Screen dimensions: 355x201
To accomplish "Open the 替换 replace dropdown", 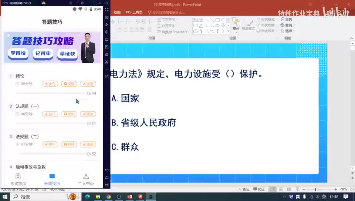I will tap(288, 25).
